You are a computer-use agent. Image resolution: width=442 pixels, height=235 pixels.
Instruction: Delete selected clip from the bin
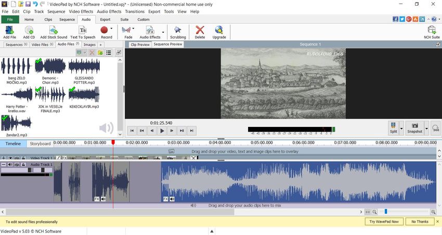pos(92,53)
